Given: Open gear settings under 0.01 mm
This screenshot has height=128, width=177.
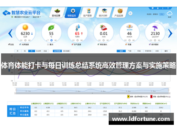Looking at the screenshot, I should [x=103, y=40].
